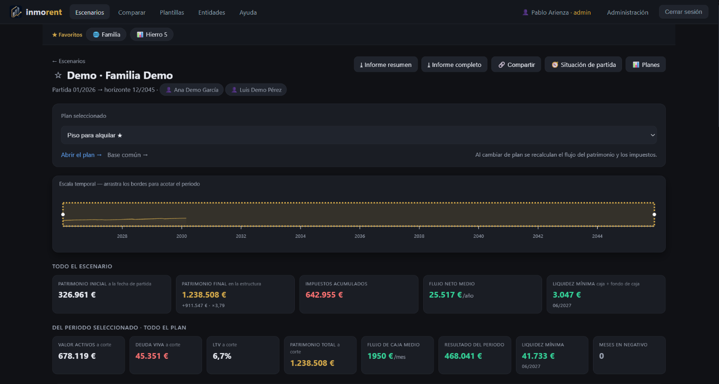
Task: Download the Informe completo via its arrow icon
Action: coord(429,65)
